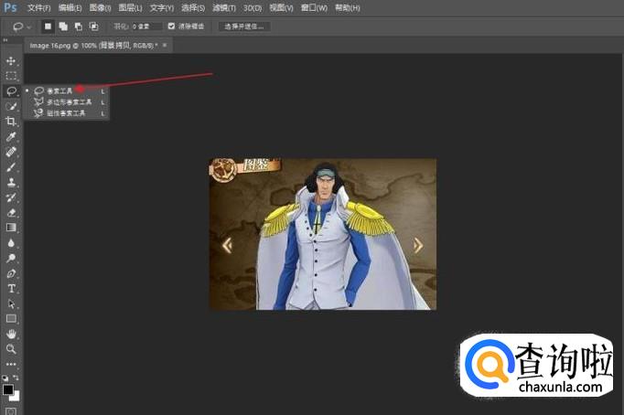The height and width of the screenshot is (415, 624).
Task: Select the Eyedropper tool
Action: tap(11, 137)
